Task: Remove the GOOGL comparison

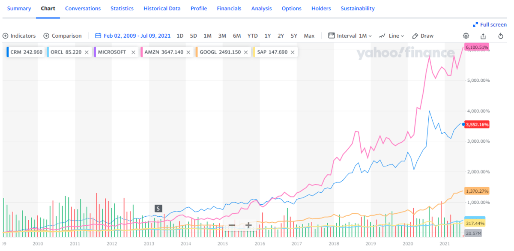Action: [246, 52]
